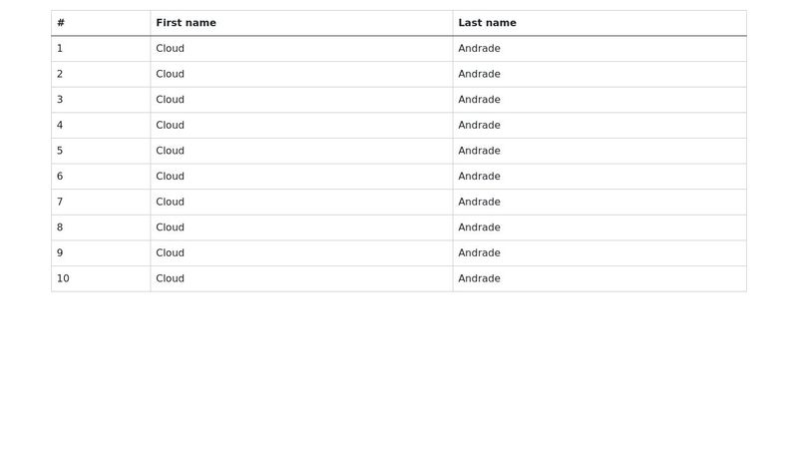Click 'Cloud' in row 4

point(170,126)
